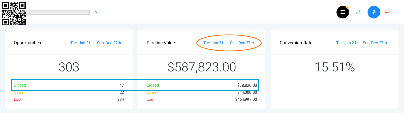Click the Lost label under Opportunities
The image size is (404, 113).
point(18,99)
